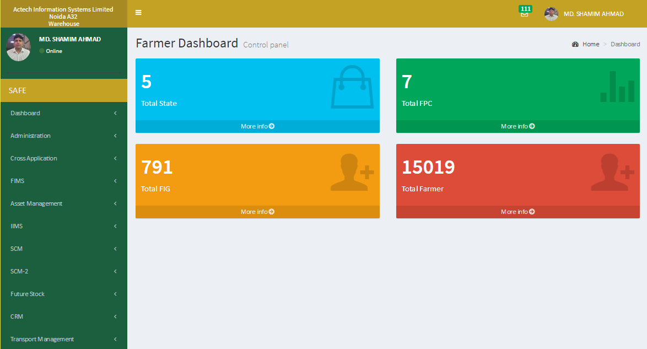The width and height of the screenshot is (647, 349).
Task: Click the shopping bag icon on Total State card
Action: click(352, 87)
